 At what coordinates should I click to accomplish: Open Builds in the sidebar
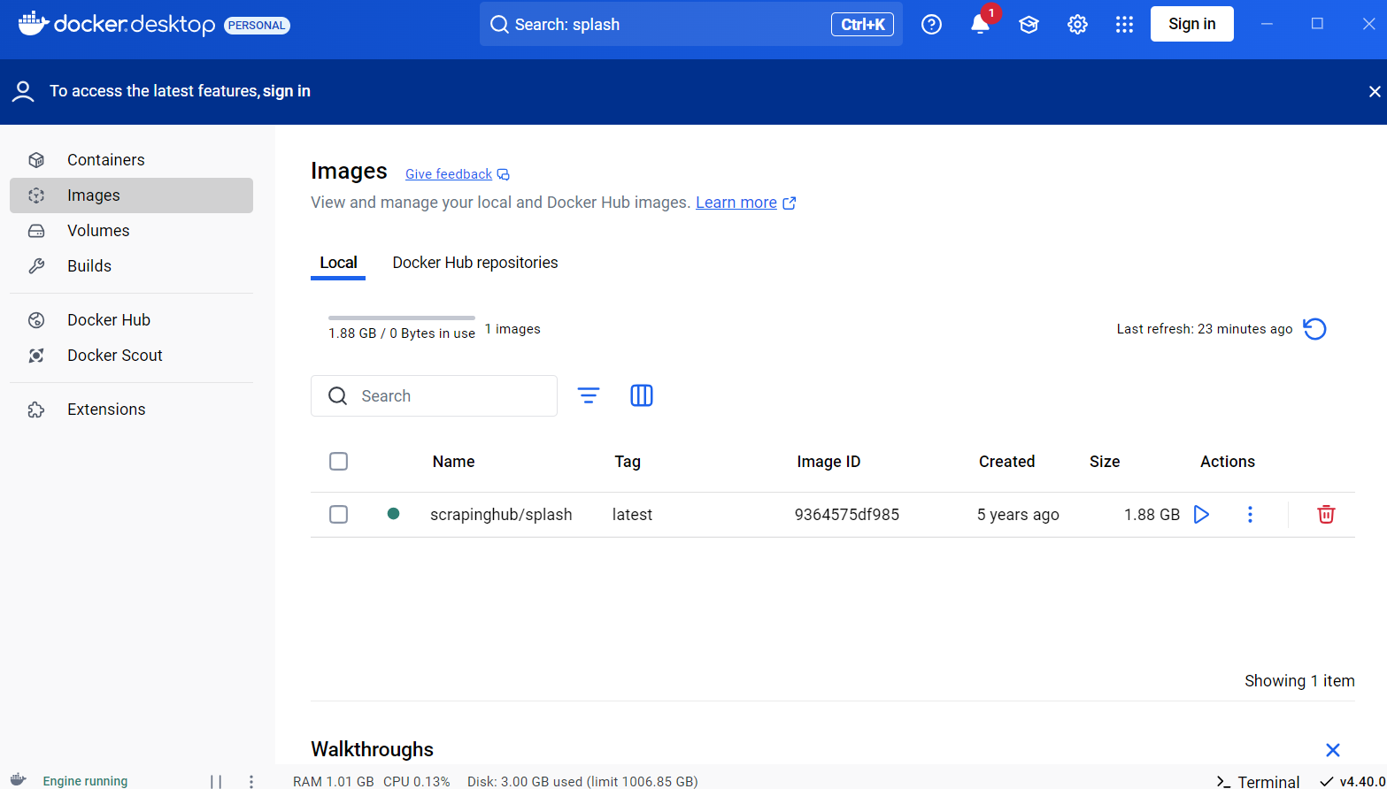[131, 266]
